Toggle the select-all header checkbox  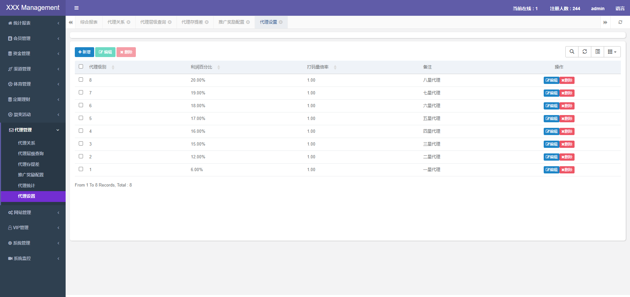point(81,67)
